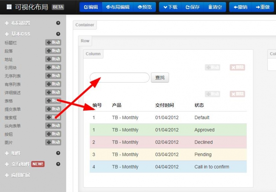
Task: Click the drag handle beside 搜索框
Action: (x=53, y=117)
